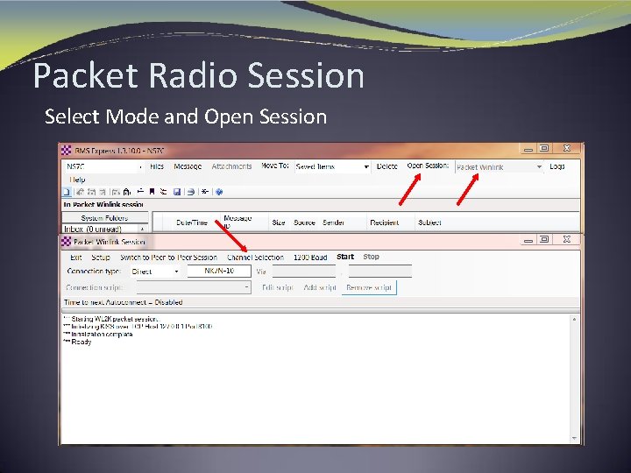Click the Packet Winlink Session title icon

[x=67, y=242]
